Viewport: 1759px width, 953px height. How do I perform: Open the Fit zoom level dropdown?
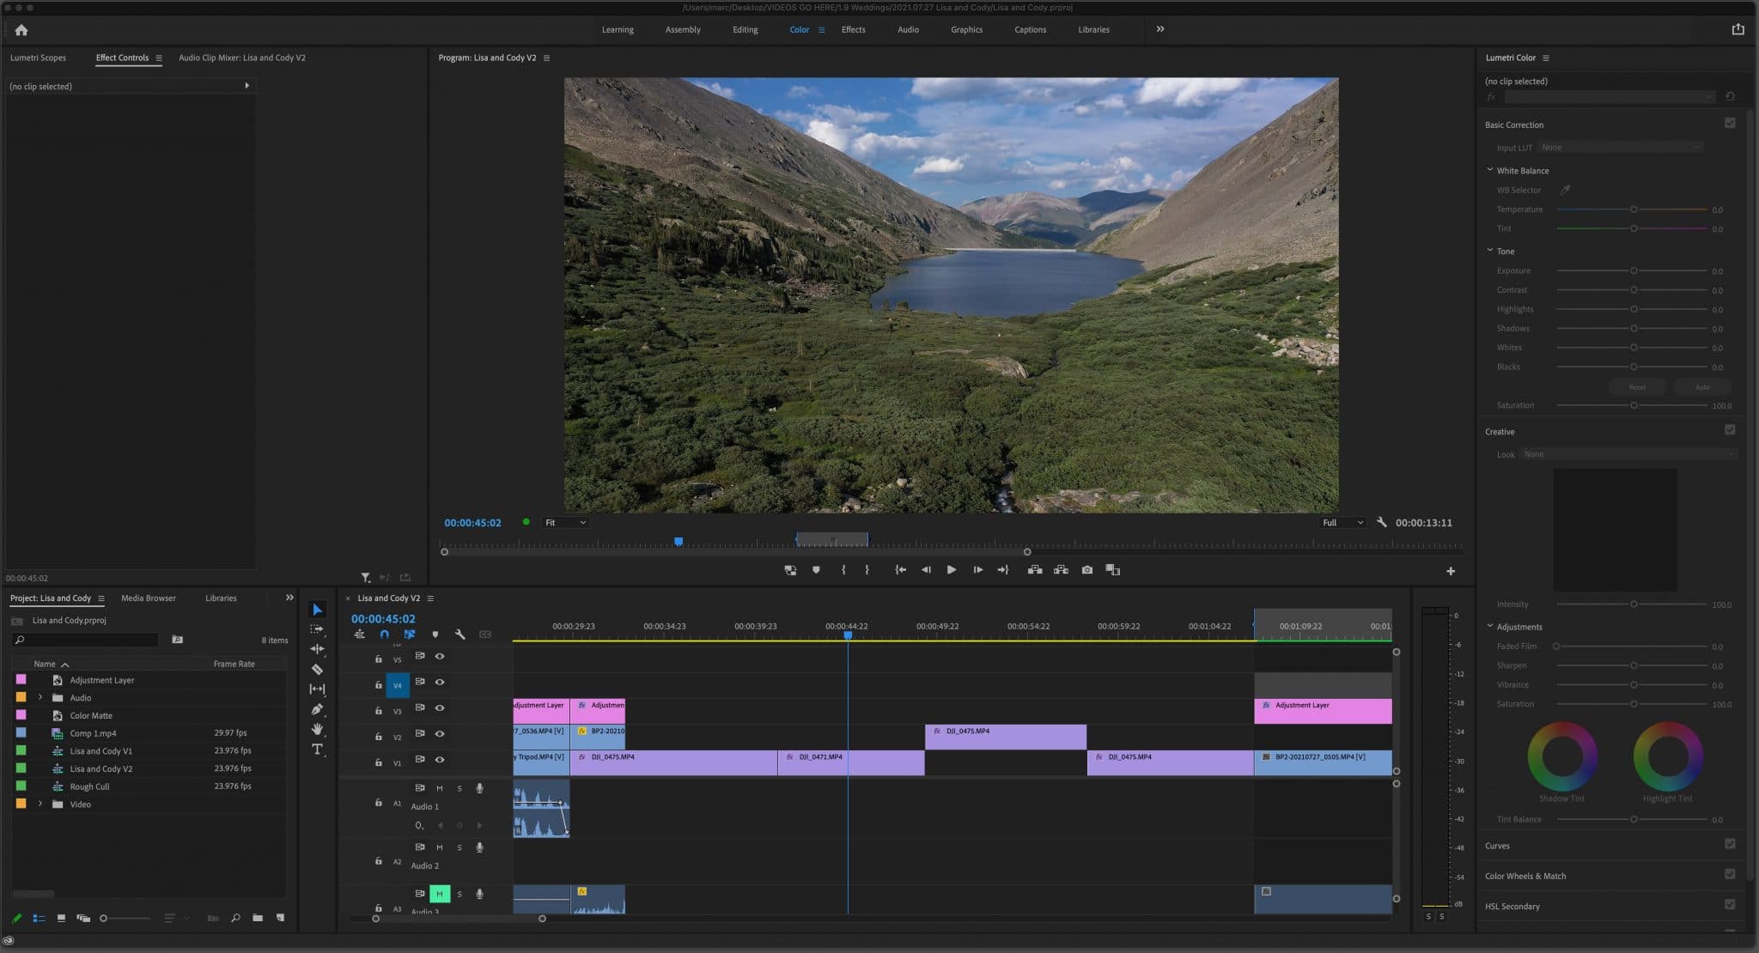tap(565, 523)
